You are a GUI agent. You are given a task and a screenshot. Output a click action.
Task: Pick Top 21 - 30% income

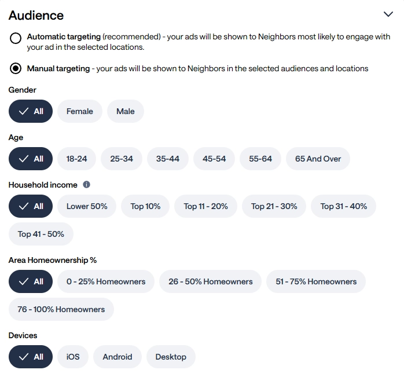pos(274,206)
